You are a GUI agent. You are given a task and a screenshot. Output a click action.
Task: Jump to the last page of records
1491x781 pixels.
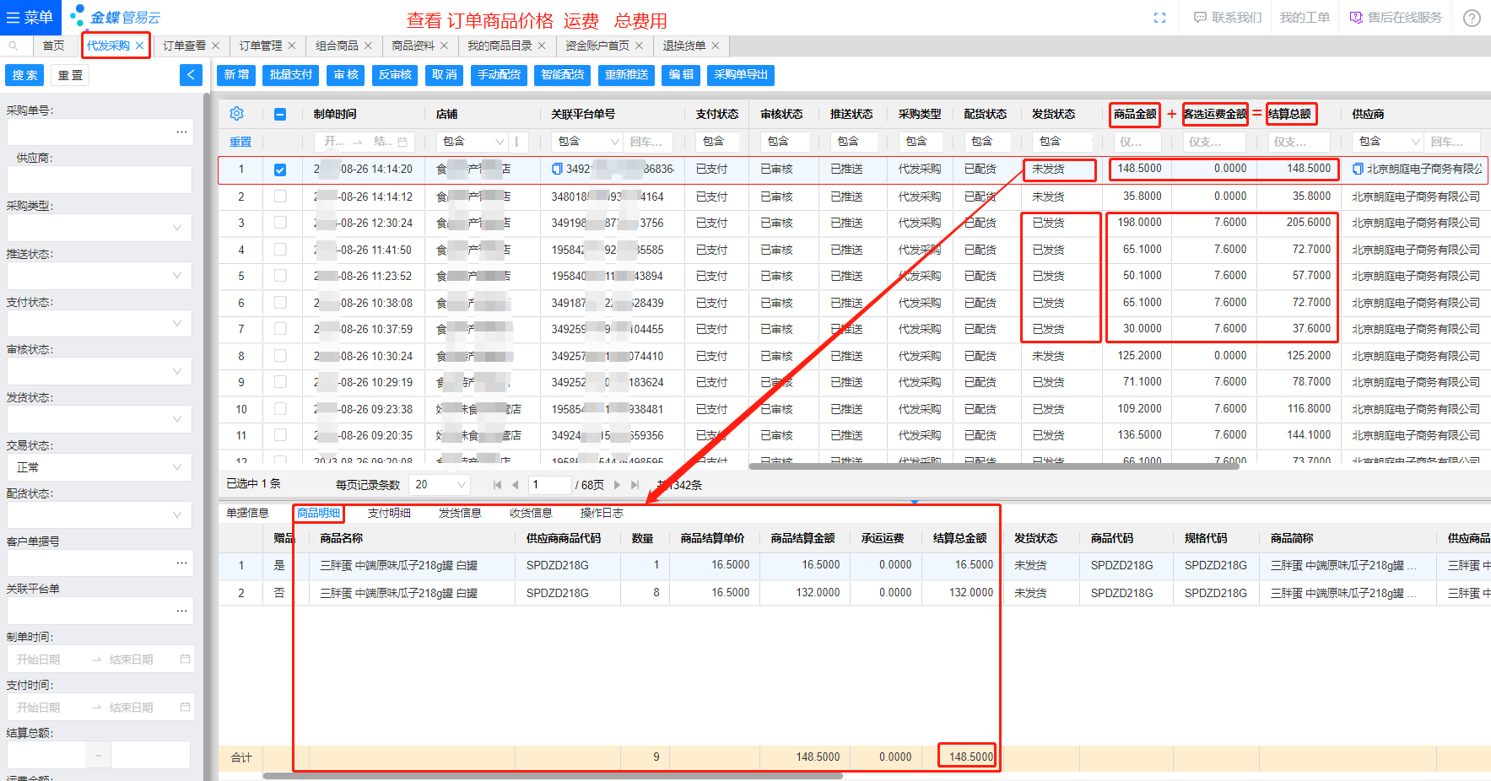click(x=635, y=485)
